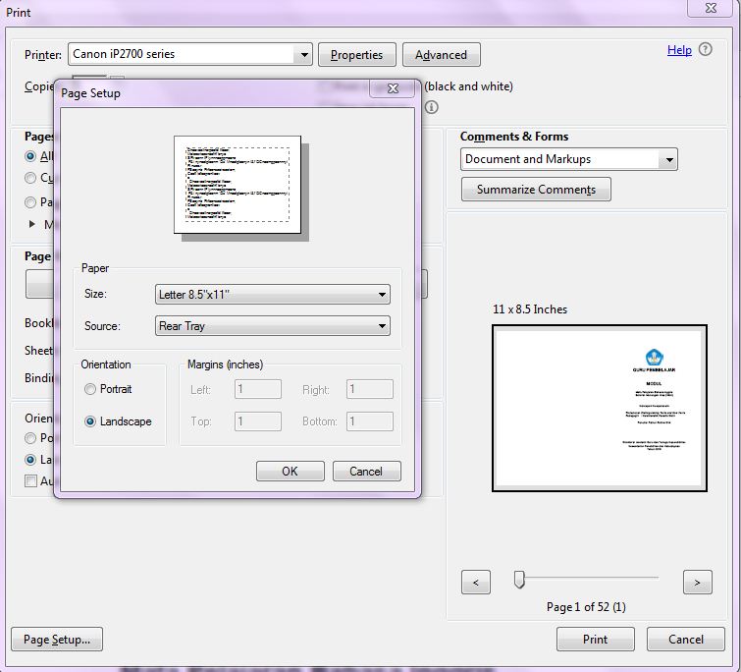
Task: Click the Page Setup paper preview image
Action: [x=238, y=185]
